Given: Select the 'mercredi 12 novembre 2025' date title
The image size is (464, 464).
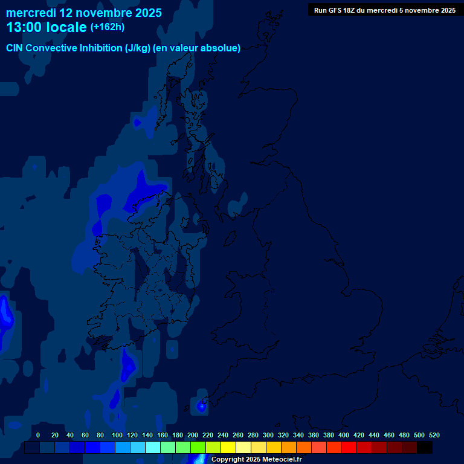Looking at the screenshot, I should tap(84, 12).
